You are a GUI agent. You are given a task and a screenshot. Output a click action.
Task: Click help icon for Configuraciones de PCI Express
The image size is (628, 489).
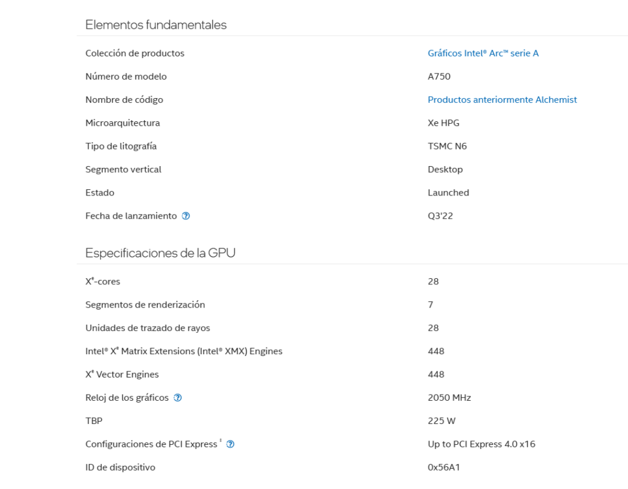pyautogui.click(x=231, y=444)
